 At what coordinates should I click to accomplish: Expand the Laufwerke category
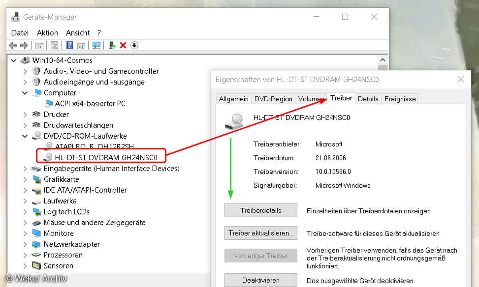click(x=25, y=201)
